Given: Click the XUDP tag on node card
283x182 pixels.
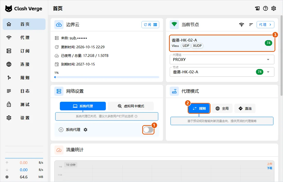Looking at the screenshot, I should (197, 46).
